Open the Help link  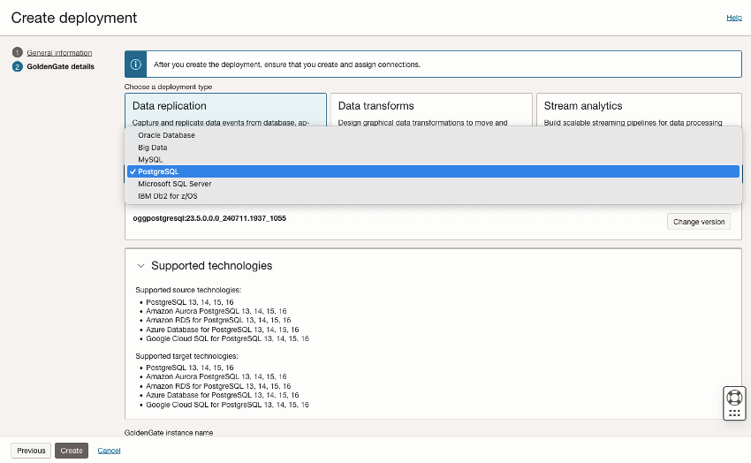733,18
